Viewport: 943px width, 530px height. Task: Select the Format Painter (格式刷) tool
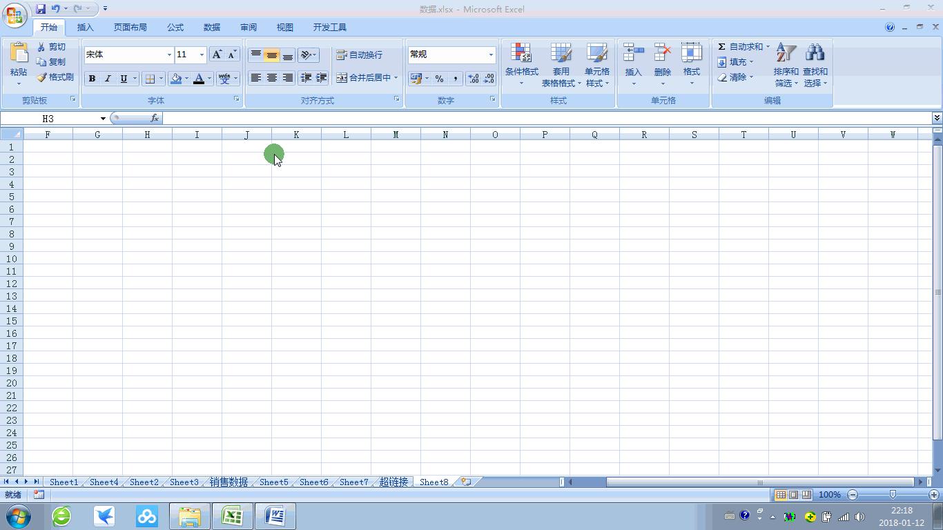[x=54, y=77]
